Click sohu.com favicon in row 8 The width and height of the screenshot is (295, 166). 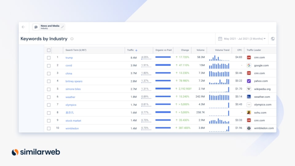[x=249, y=113]
